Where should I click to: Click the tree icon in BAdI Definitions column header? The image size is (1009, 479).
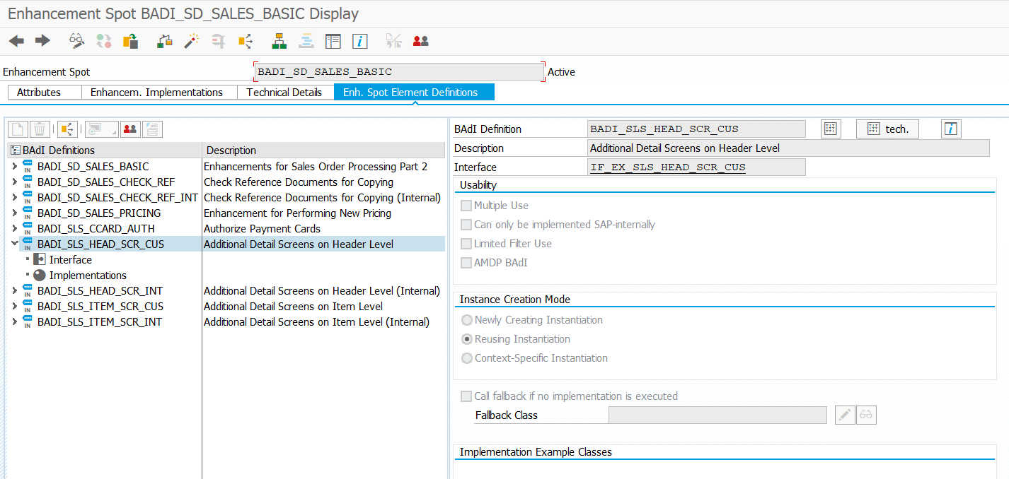(15, 150)
